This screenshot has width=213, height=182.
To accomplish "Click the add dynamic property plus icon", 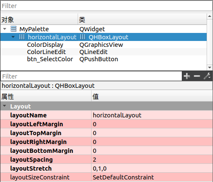I will pos(187,76).
